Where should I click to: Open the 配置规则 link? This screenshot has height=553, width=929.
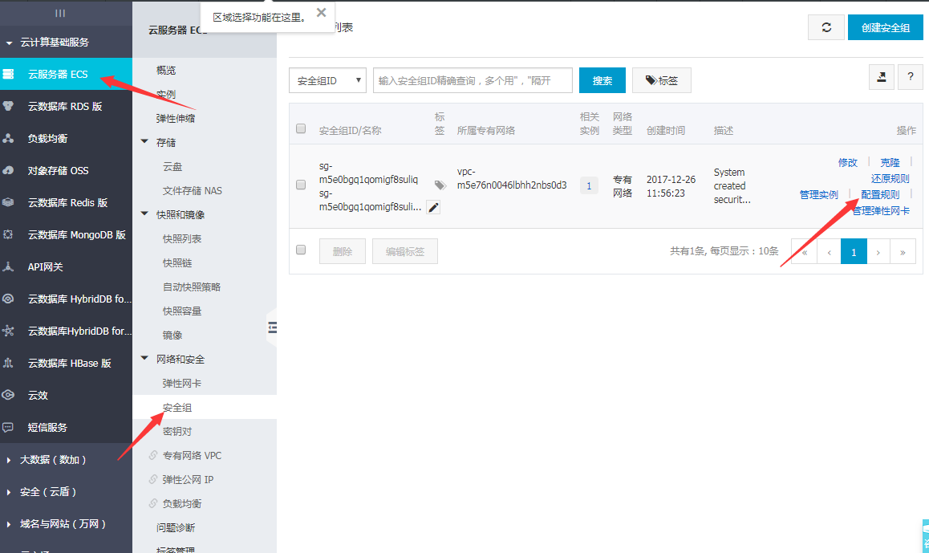coord(879,194)
